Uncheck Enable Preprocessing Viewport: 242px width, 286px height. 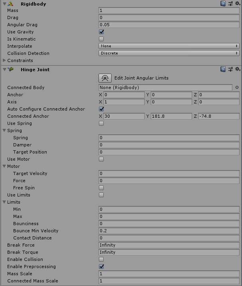101,266
